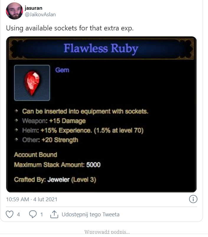Click the like count number 4
208x237 pixels.
click(x=18, y=215)
